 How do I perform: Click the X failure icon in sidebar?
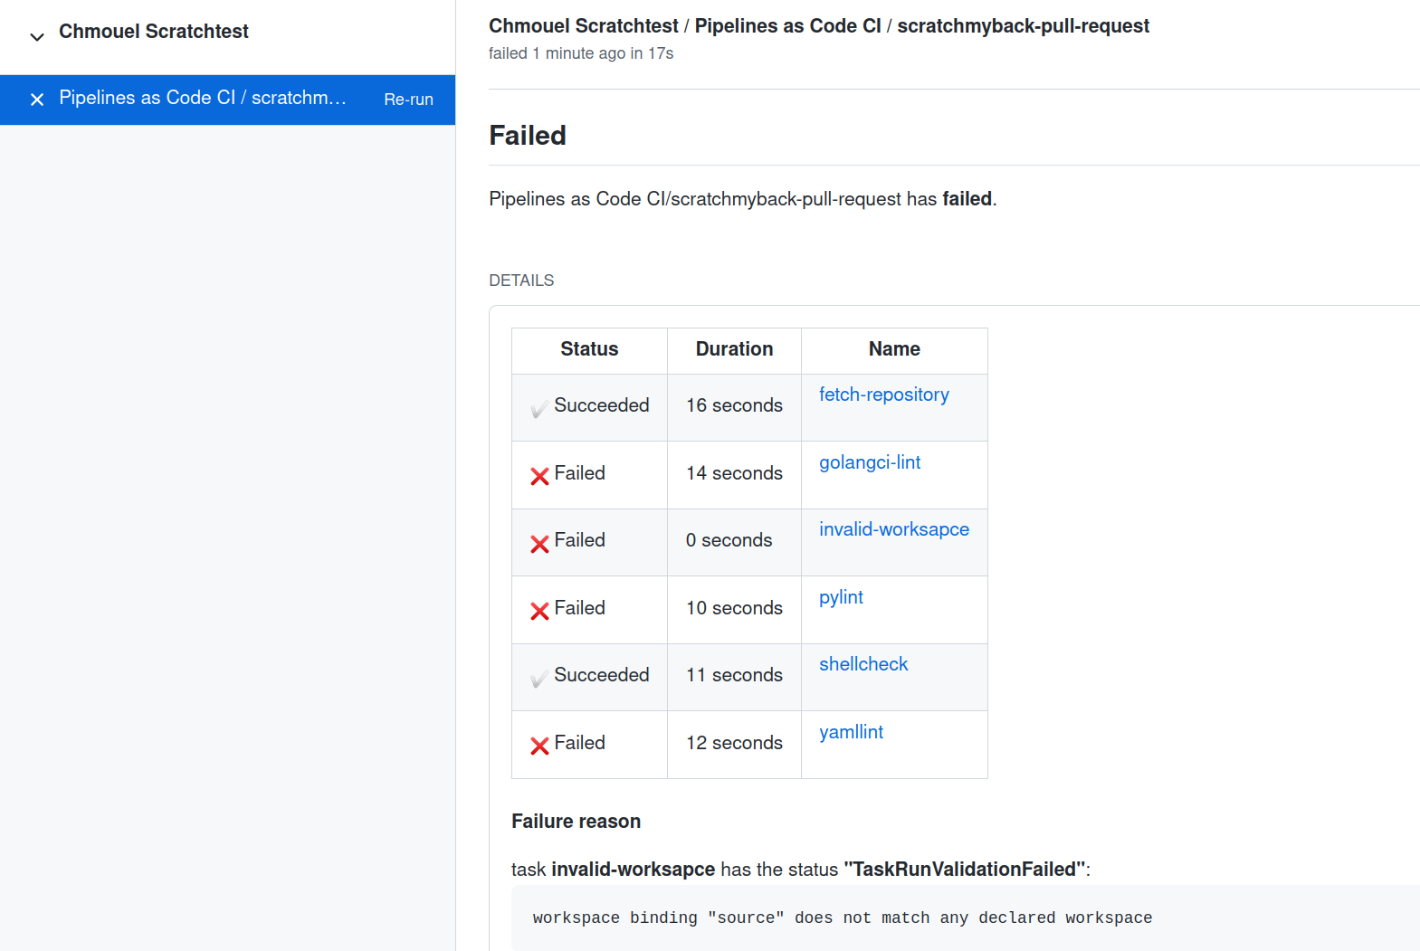[x=37, y=100]
